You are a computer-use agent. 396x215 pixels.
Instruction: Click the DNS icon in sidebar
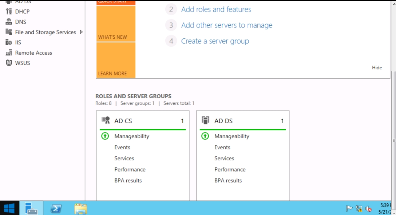9,22
